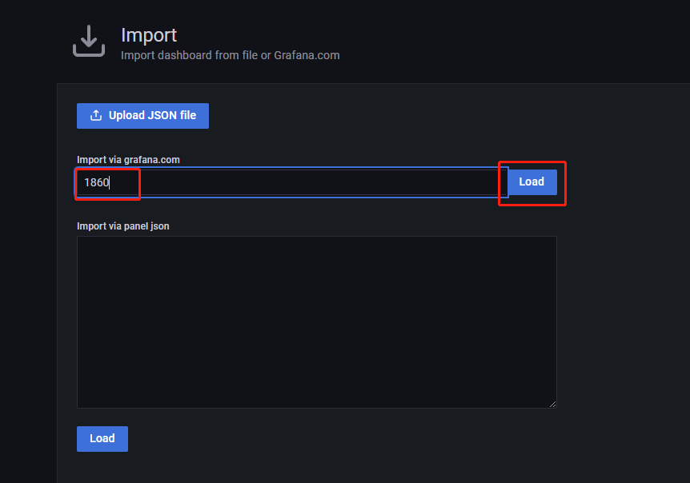
Task: Click the Import dashboard from file subtitle
Action: coord(192,55)
